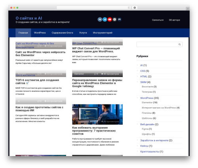Click the browser new tab plus button
This screenshot has height=168, width=198.
pyautogui.click(x=188, y=9)
